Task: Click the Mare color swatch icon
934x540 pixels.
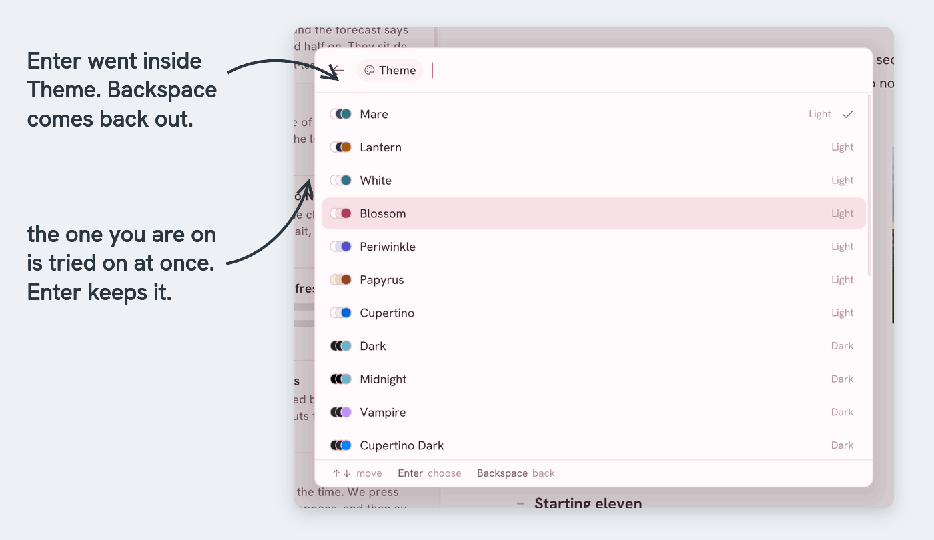Action: (x=341, y=114)
